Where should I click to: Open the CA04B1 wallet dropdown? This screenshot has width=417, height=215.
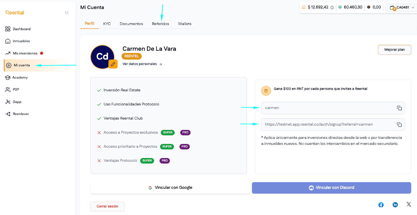[x=402, y=8]
